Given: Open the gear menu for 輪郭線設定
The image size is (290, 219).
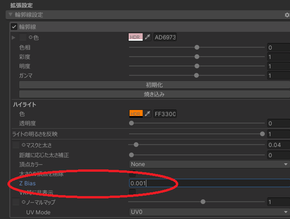Looking at the screenshot, I should (x=287, y=15).
